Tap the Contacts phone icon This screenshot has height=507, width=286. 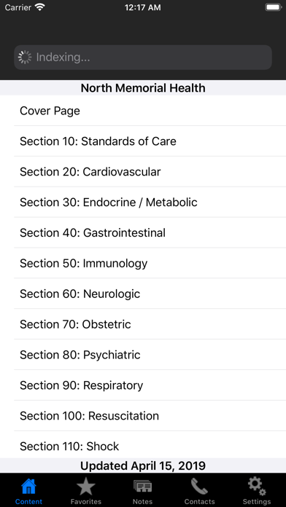click(x=199, y=487)
